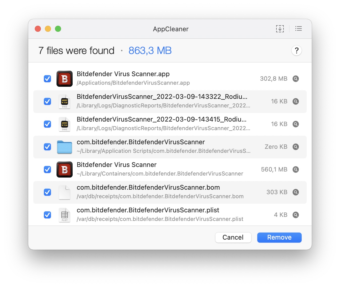Click the 302,8 MB size value
This screenshot has width=340, height=287.
tap(274, 79)
